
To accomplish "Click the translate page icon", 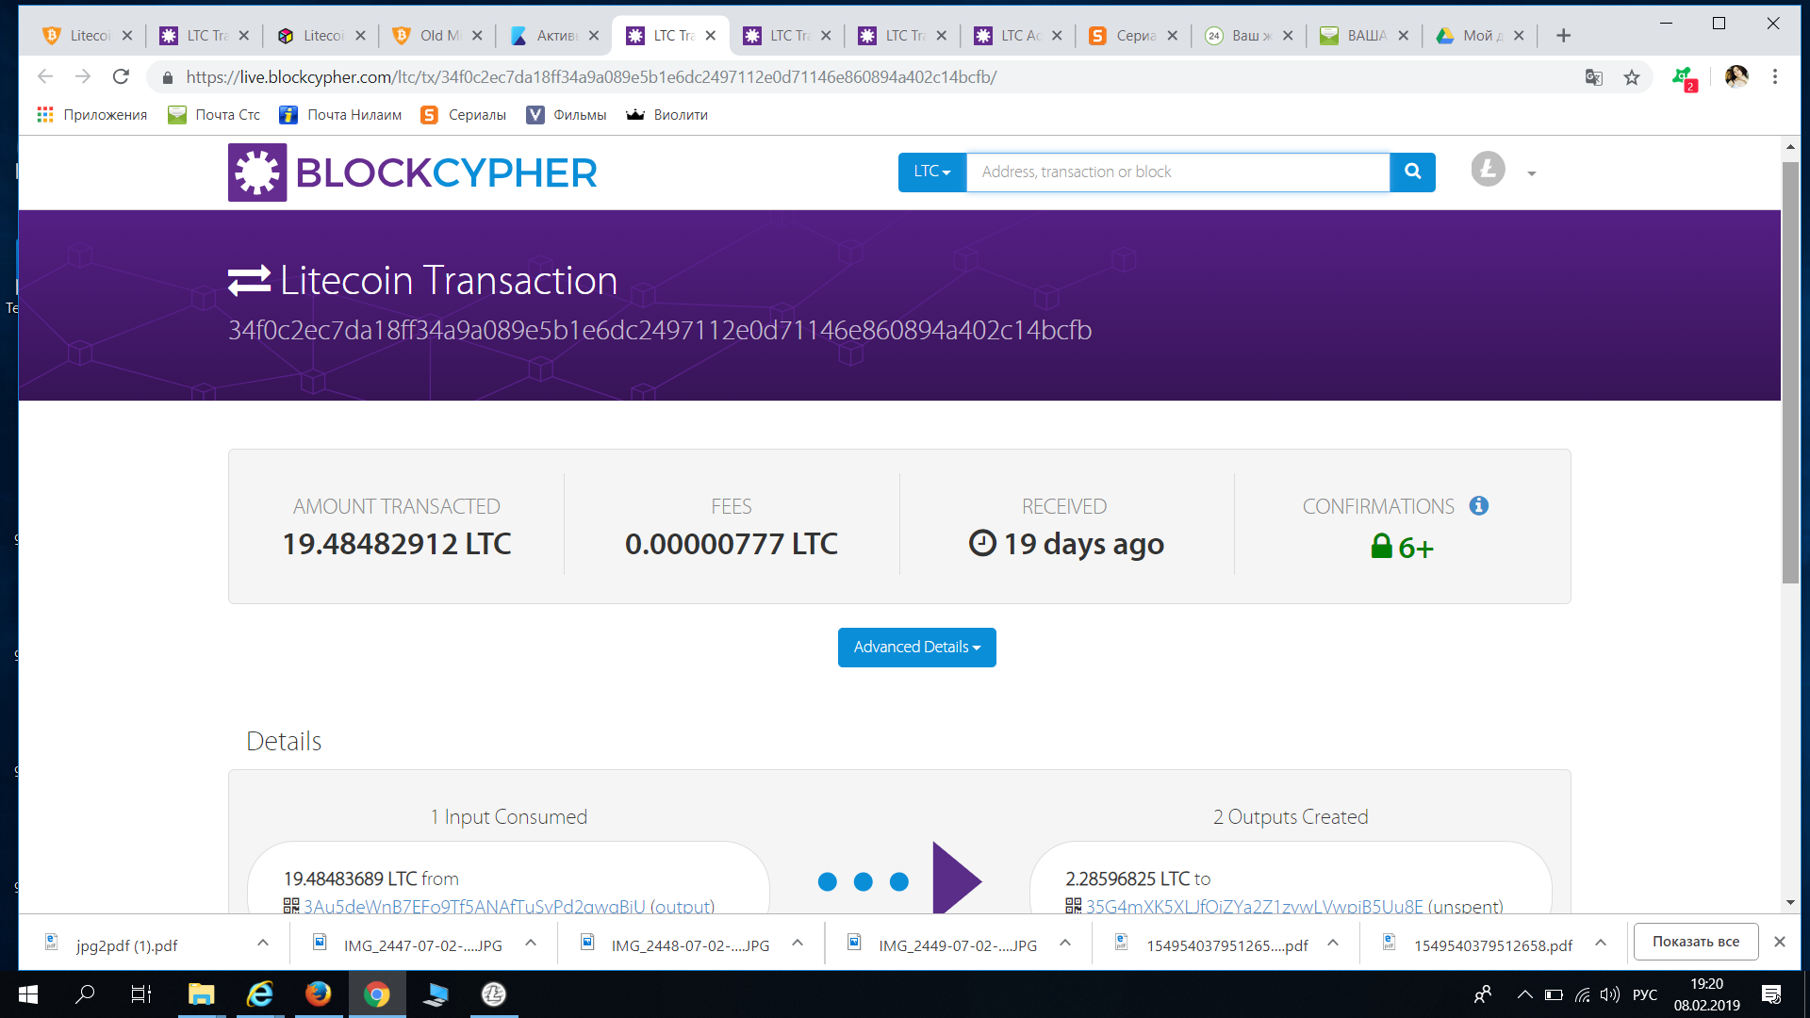I will tap(1594, 77).
